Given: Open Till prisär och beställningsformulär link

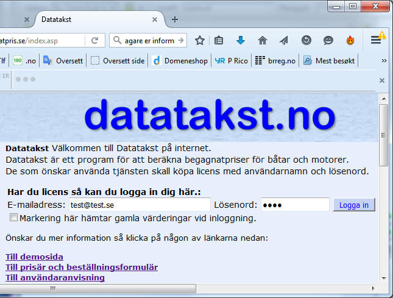Looking at the screenshot, I should tap(82, 267).
